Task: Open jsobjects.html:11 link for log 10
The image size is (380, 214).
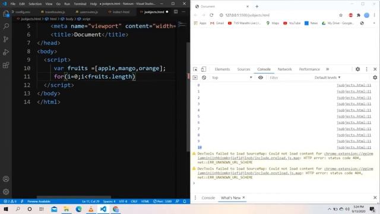Action: tap(354, 147)
